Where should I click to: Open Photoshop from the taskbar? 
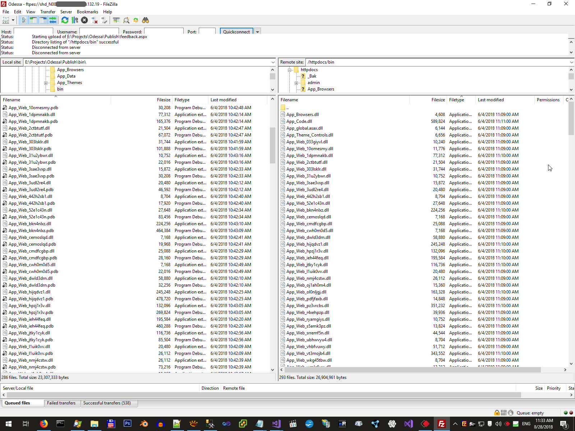[127, 424]
